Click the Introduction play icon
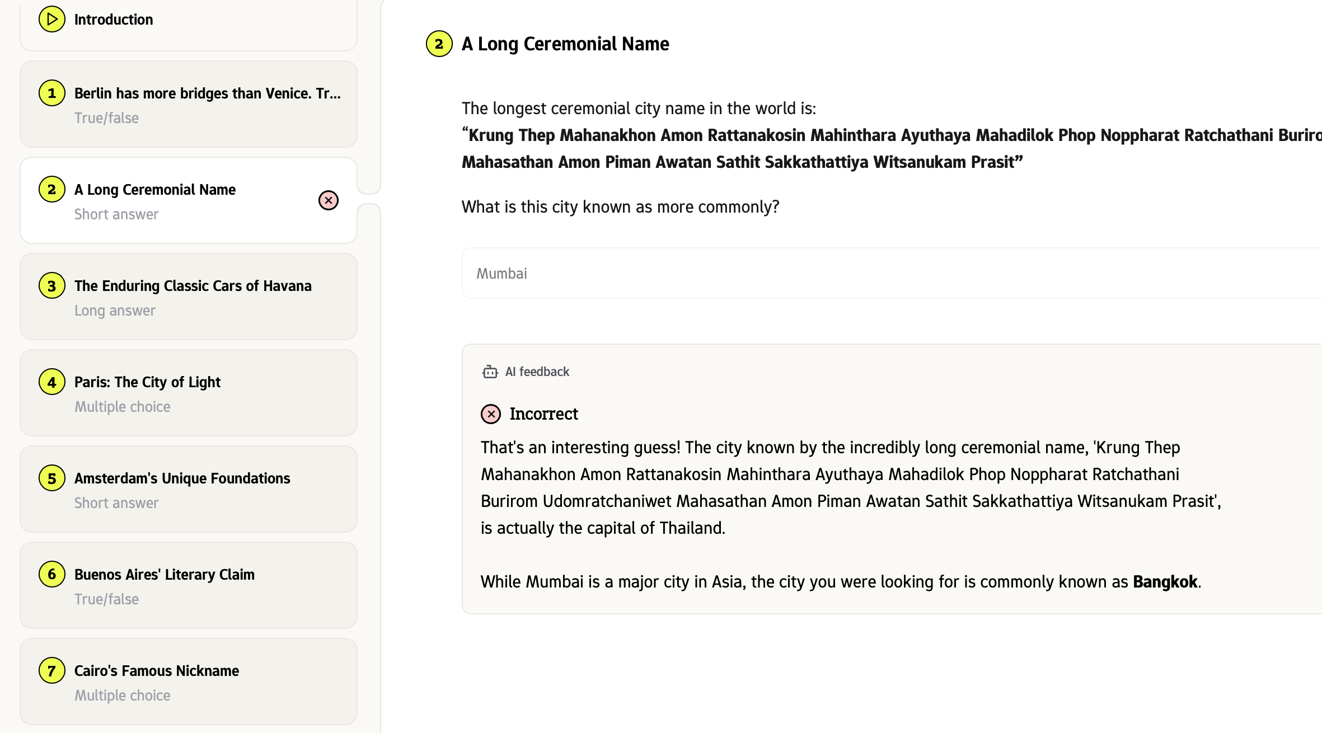This screenshot has width=1322, height=733. click(52, 20)
